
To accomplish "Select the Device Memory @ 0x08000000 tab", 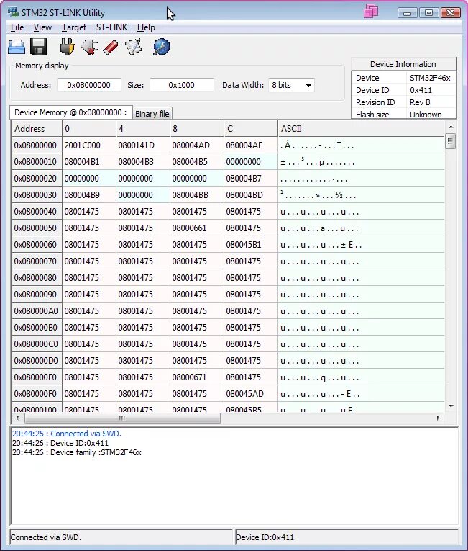I will coord(71,112).
